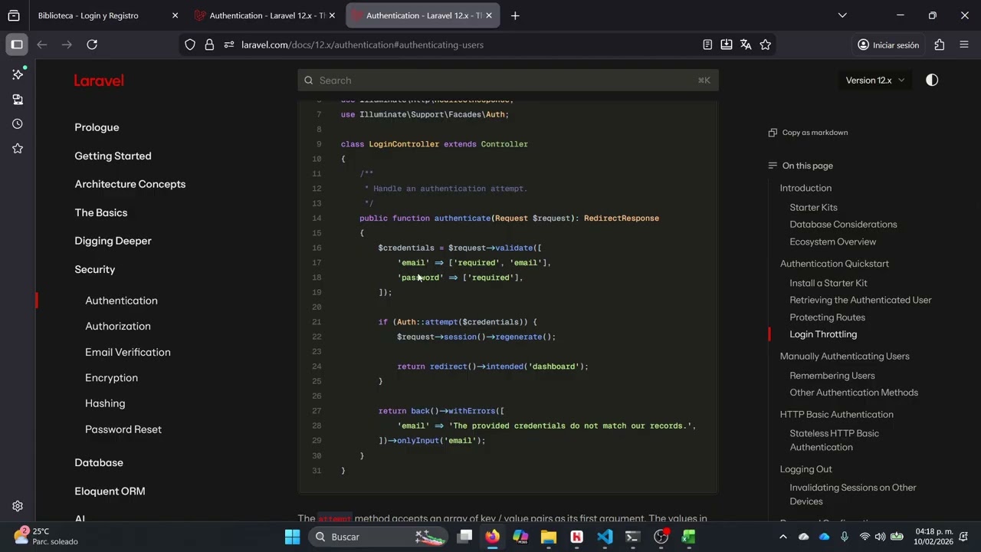Viewport: 981px width, 552px height.
Task: Click the Laravel logo
Action: tap(99, 80)
